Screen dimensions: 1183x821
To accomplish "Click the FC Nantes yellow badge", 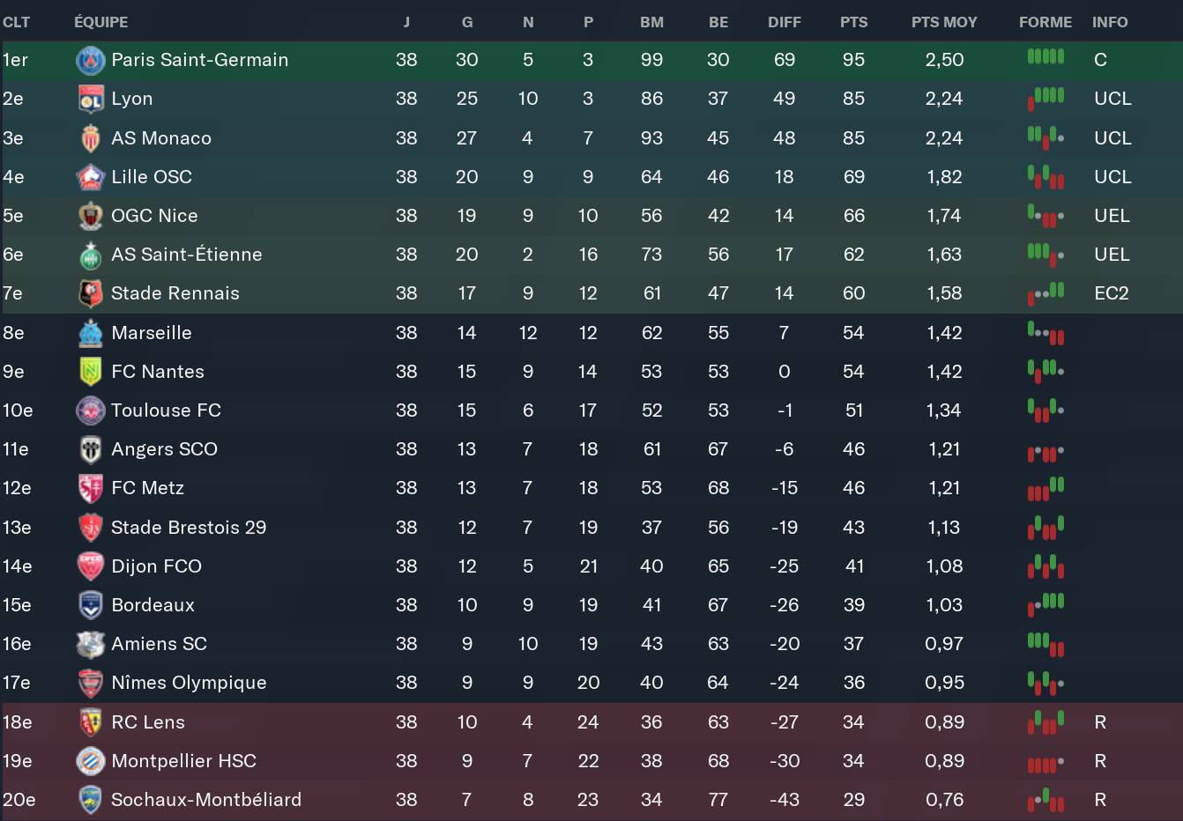I will coord(90,372).
